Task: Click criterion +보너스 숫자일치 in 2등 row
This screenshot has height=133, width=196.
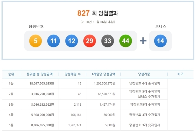Action: tap(148, 97)
